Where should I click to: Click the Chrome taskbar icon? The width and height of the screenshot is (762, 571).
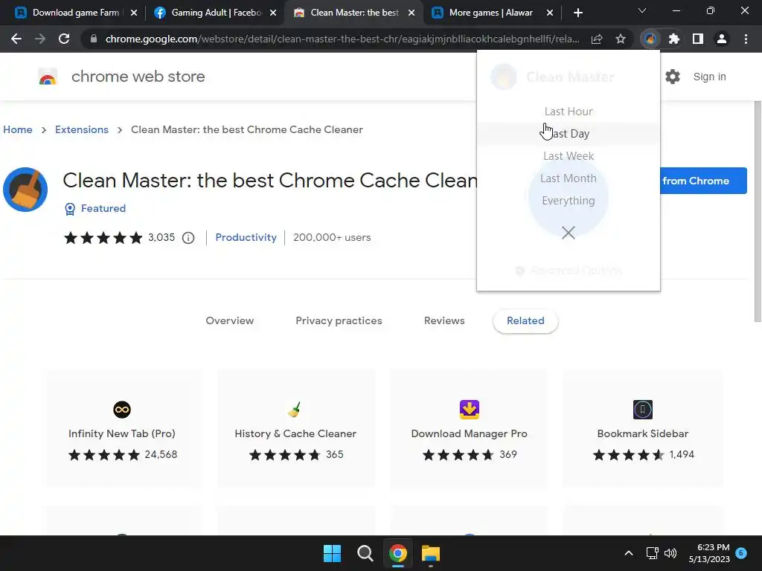[397, 553]
